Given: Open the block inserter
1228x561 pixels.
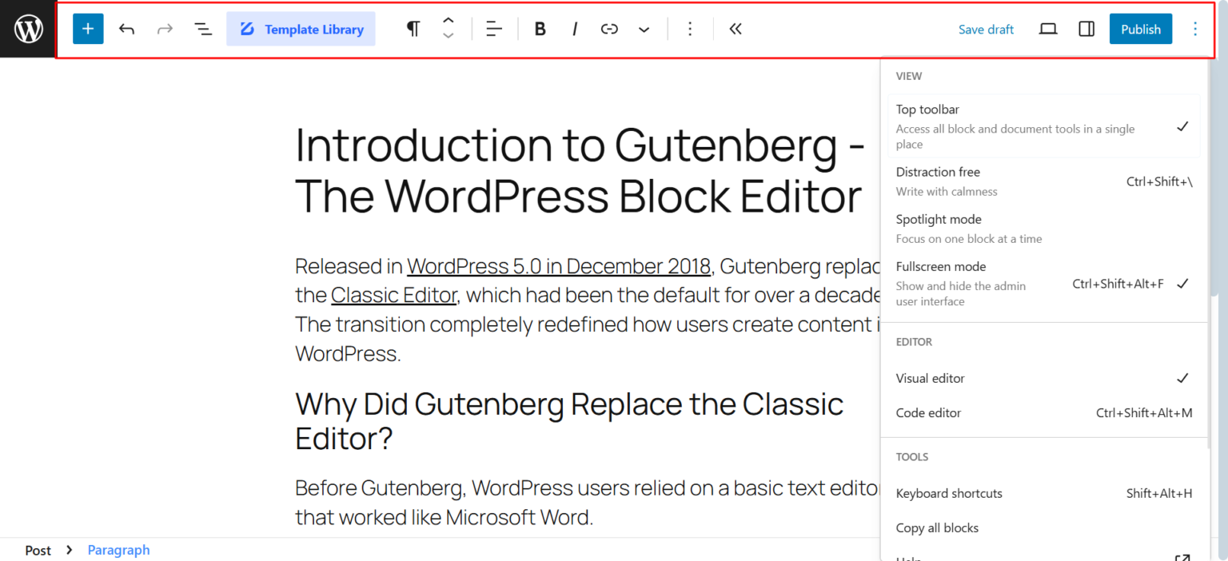Looking at the screenshot, I should coord(88,28).
